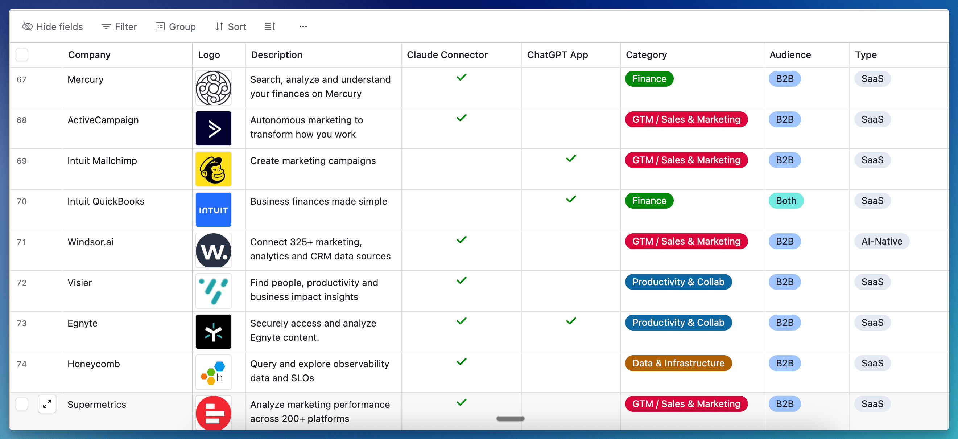The width and height of the screenshot is (958, 439).
Task: Open the Filter options
Action: click(x=119, y=26)
